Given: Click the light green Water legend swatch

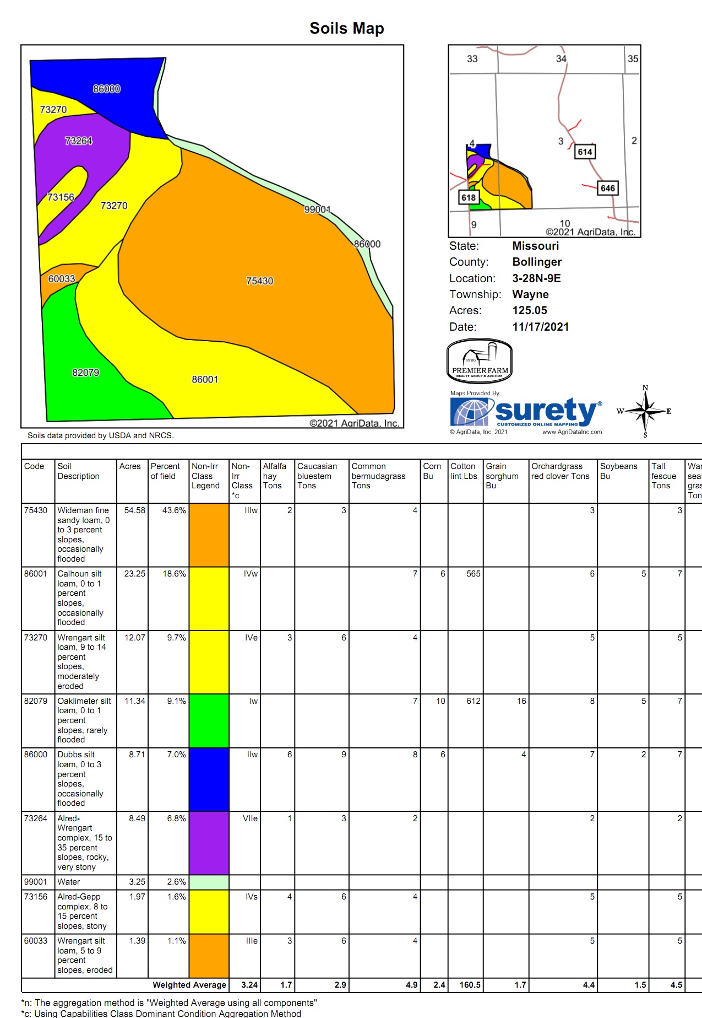Looking at the screenshot, I should [x=209, y=882].
